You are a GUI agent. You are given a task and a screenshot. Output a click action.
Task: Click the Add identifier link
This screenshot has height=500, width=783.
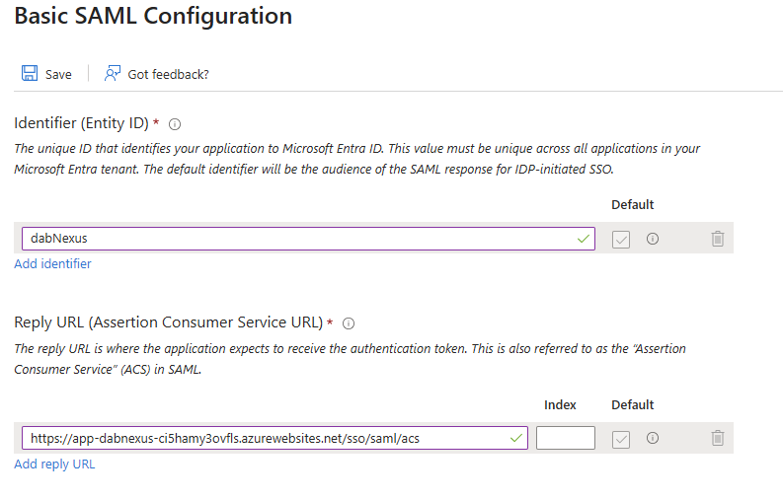52,263
